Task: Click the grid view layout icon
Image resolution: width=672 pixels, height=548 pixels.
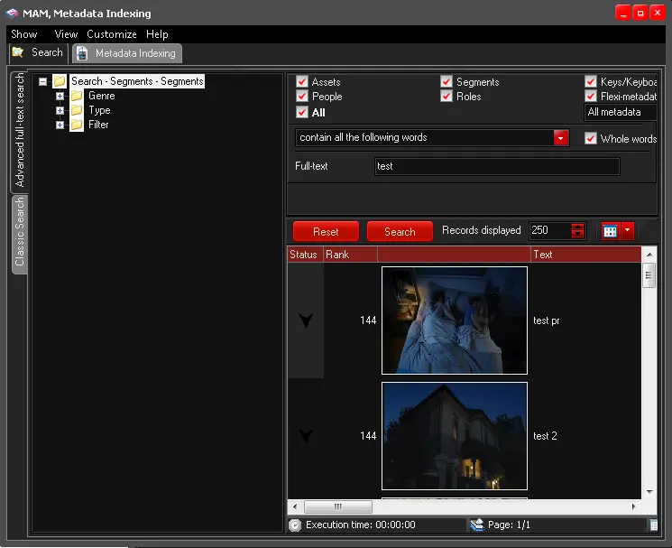Action: 610,231
